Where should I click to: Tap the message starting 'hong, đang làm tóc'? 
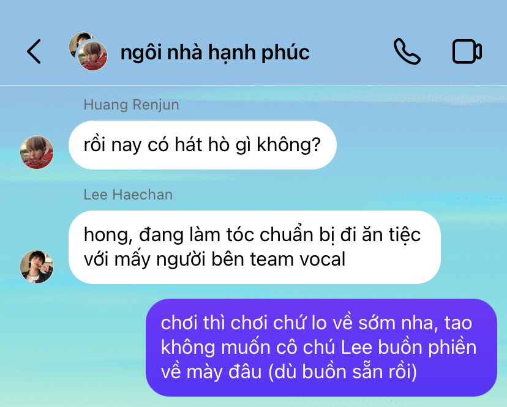(255, 247)
